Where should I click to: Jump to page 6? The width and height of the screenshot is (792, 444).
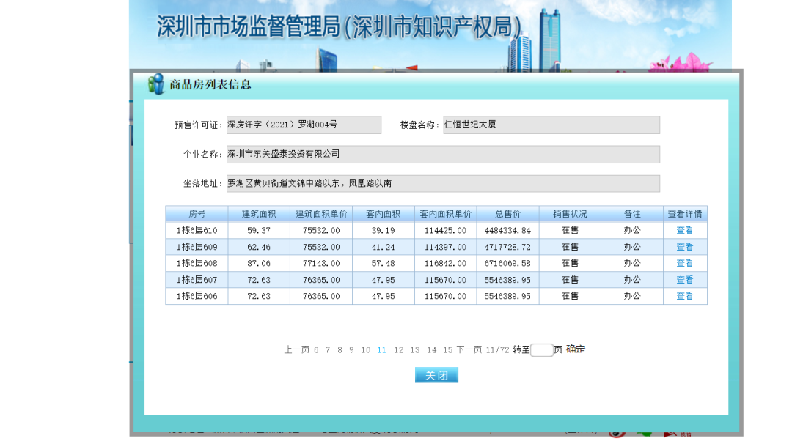tap(316, 350)
